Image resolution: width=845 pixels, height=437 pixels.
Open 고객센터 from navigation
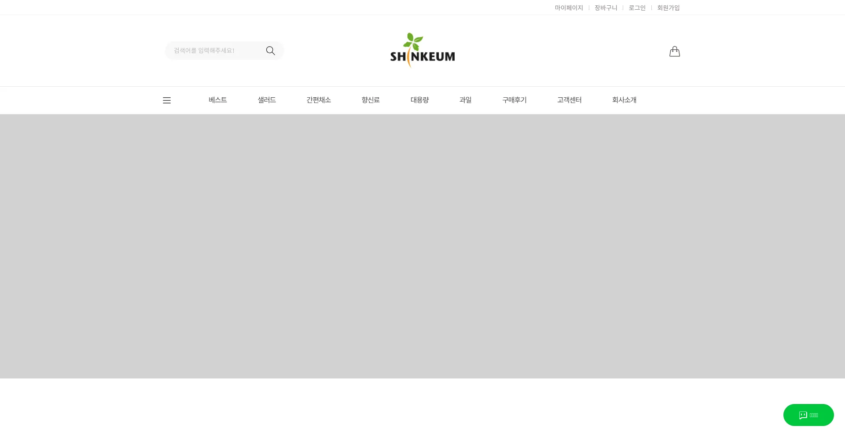tap(569, 100)
